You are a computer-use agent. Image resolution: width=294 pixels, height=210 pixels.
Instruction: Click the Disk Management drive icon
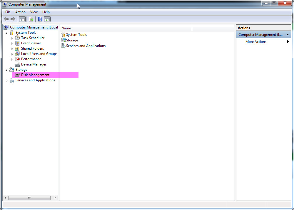(17, 75)
